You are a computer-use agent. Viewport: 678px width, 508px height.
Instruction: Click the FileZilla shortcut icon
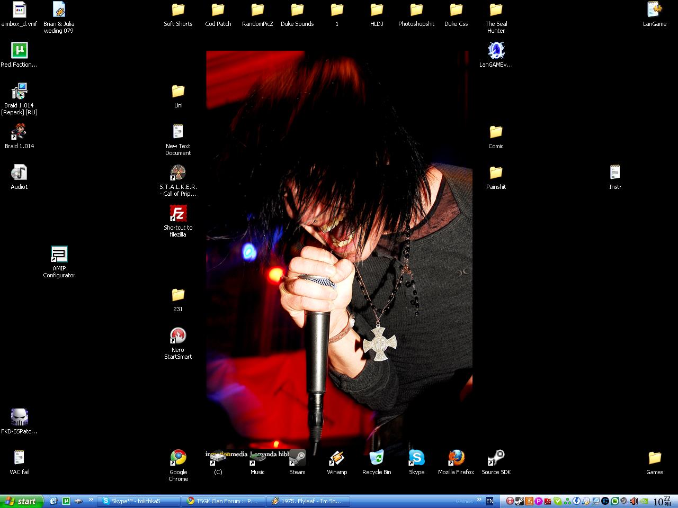coord(178,214)
